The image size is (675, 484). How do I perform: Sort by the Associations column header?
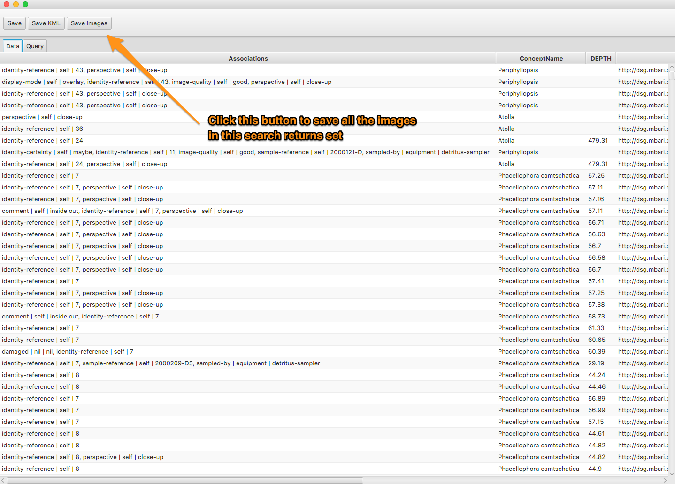(248, 58)
